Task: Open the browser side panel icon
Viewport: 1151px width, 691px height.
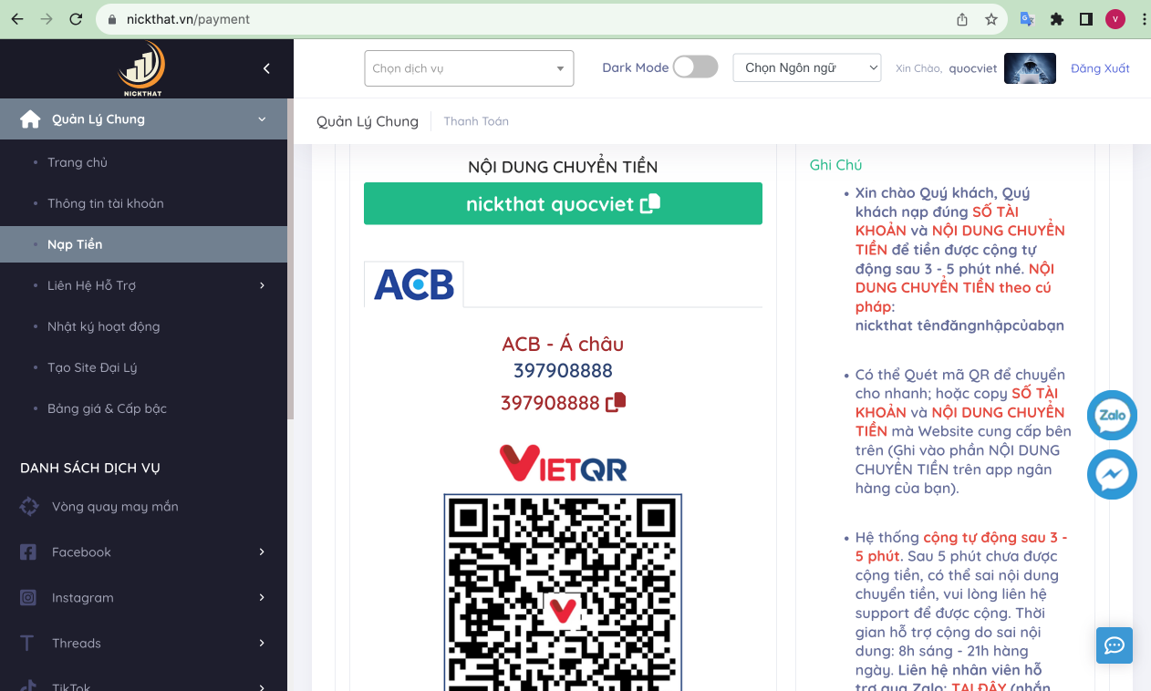Action: pos(1086,19)
